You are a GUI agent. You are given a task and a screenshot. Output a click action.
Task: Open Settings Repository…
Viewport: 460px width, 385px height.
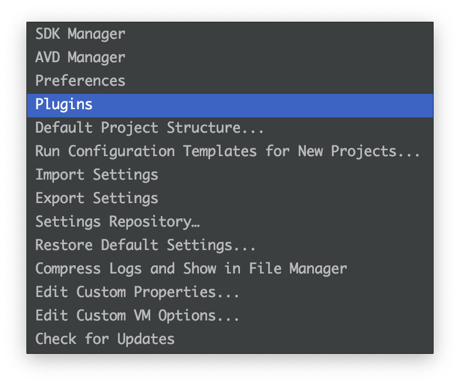pyautogui.click(x=230, y=222)
